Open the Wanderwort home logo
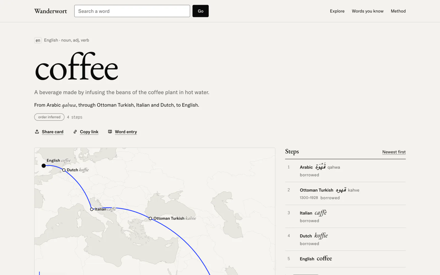 coord(51,11)
